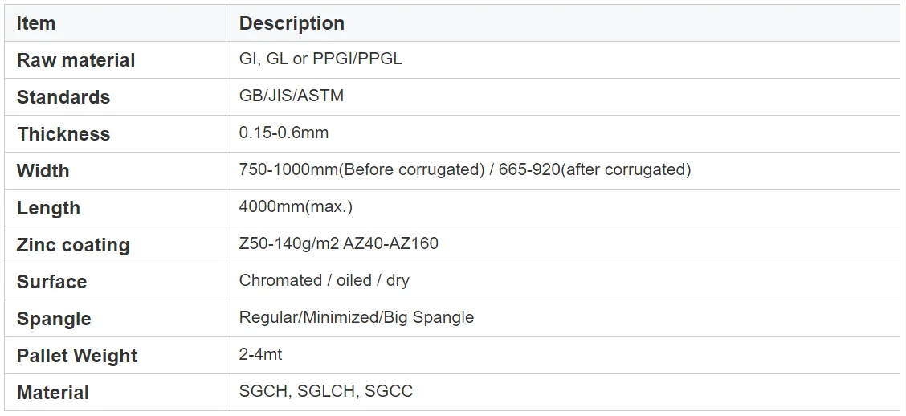Select the "Thickness" row label
Screen dimensions: 906x416
63,134
